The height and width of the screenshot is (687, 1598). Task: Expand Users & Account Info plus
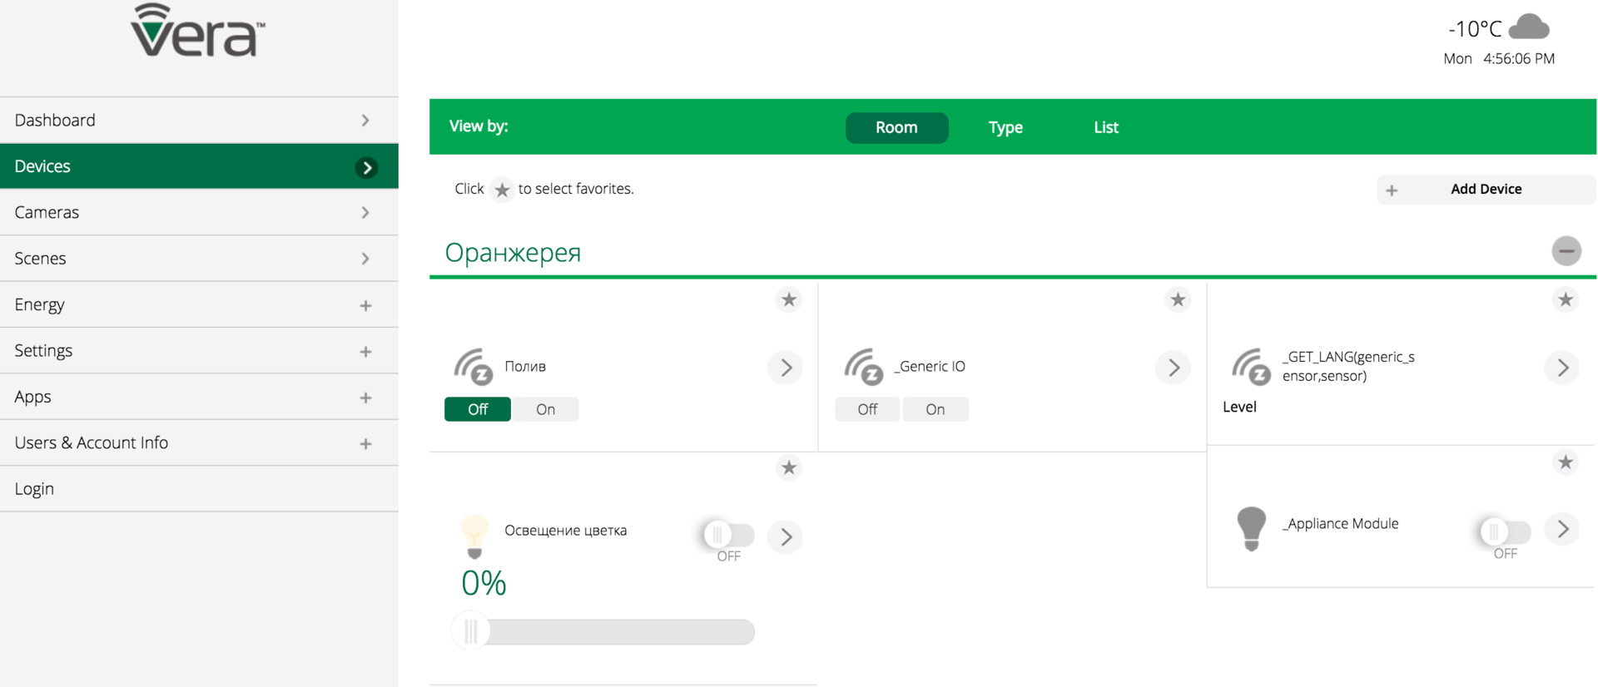click(x=365, y=443)
